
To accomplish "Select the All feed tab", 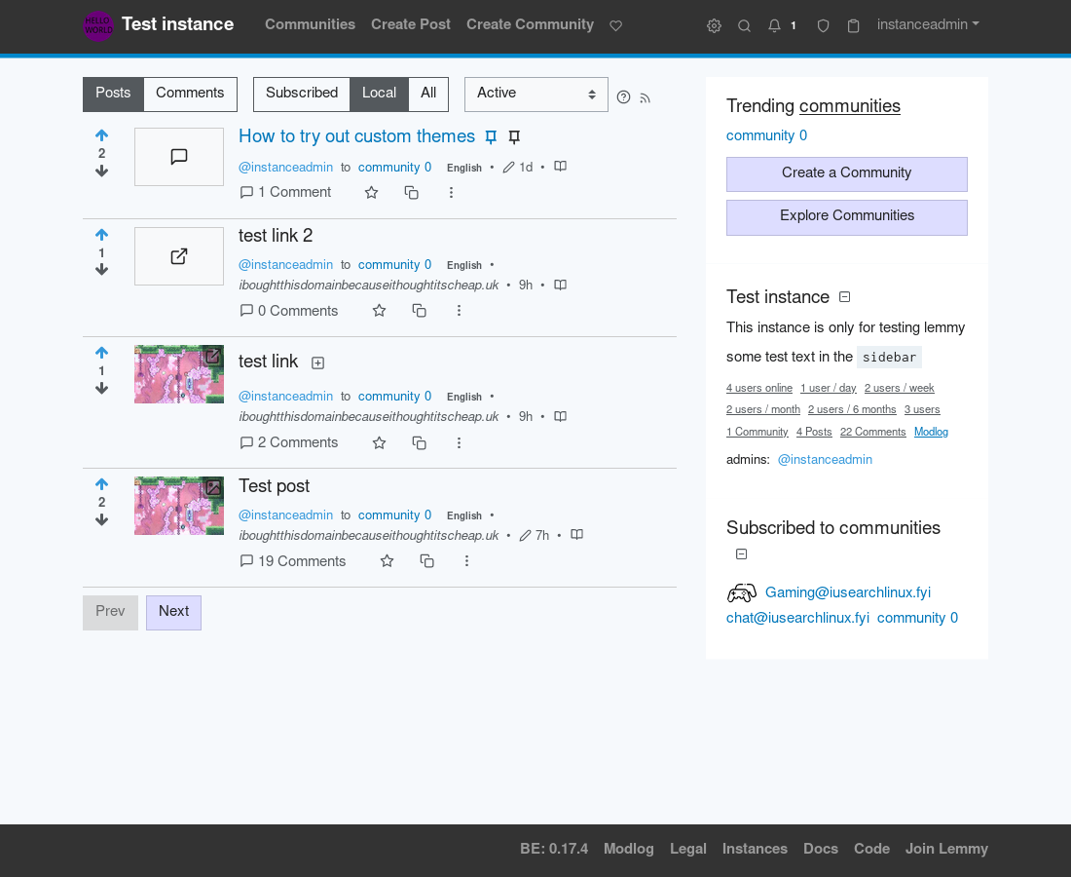I will click(428, 94).
